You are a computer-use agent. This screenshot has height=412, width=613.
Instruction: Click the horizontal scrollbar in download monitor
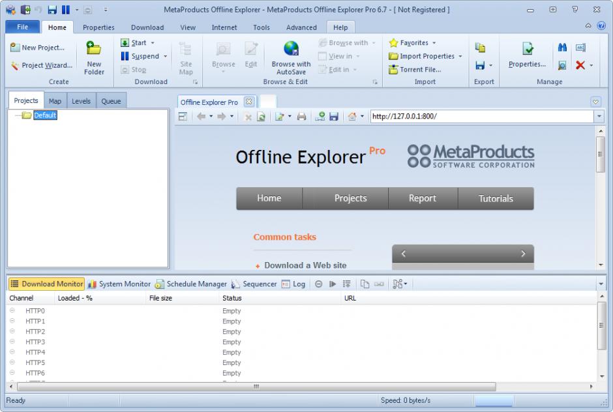(256, 387)
